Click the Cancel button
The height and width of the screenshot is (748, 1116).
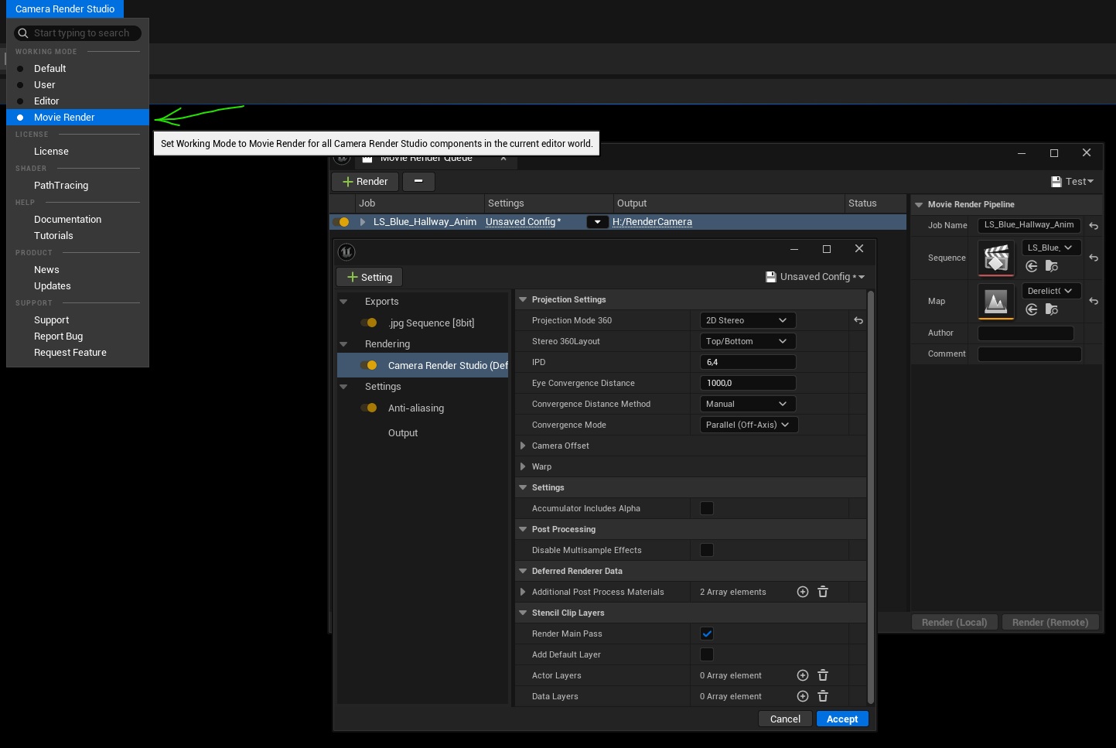tap(785, 719)
